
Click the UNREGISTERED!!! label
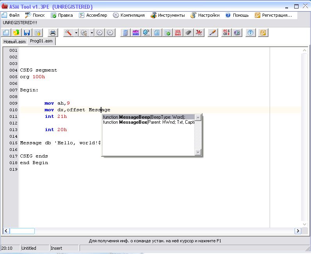click(20, 23)
